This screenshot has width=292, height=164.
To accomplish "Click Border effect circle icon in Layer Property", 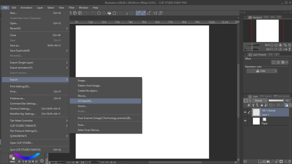I will (273, 62).
